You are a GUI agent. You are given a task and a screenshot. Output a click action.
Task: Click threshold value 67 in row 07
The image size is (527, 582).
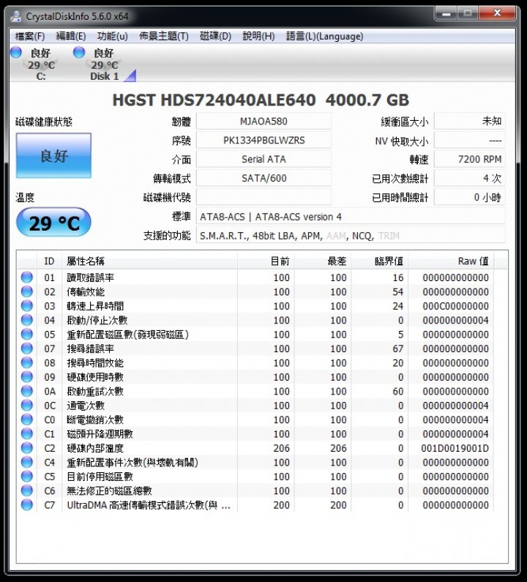click(397, 349)
